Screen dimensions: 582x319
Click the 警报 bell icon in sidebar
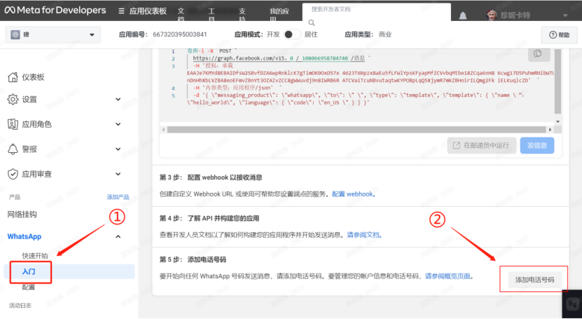13,149
